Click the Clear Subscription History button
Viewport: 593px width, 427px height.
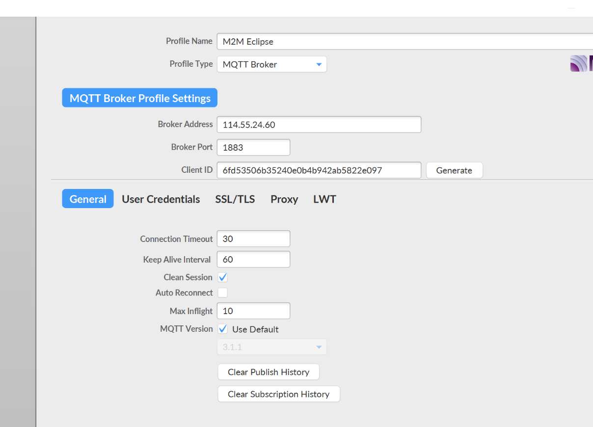[278, 394]
